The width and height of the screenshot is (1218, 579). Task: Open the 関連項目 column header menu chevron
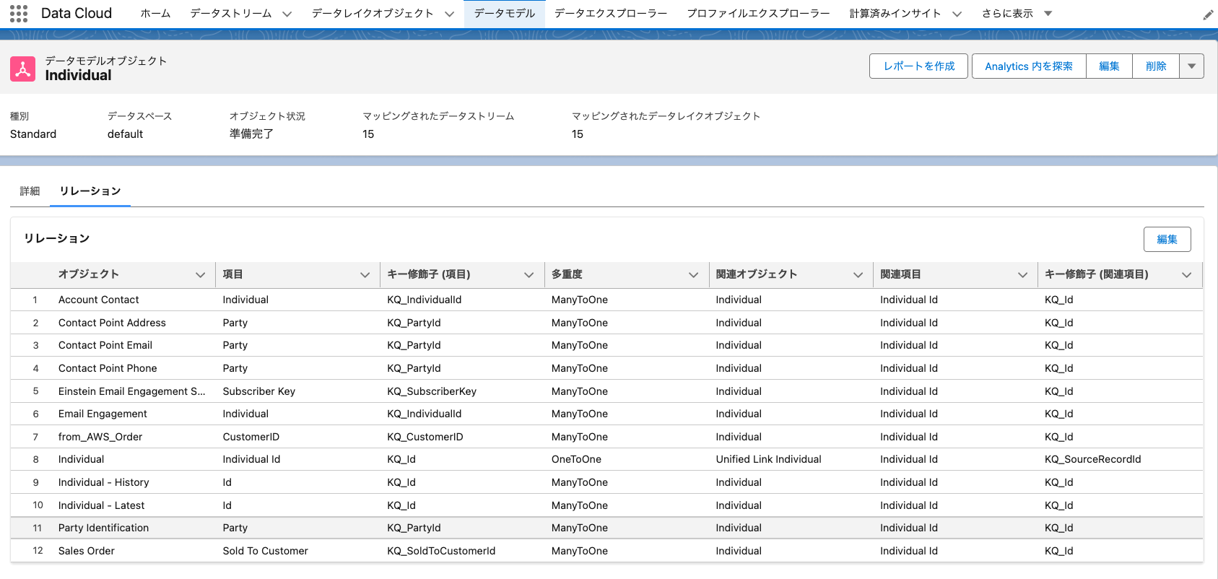pos(1022,274)
